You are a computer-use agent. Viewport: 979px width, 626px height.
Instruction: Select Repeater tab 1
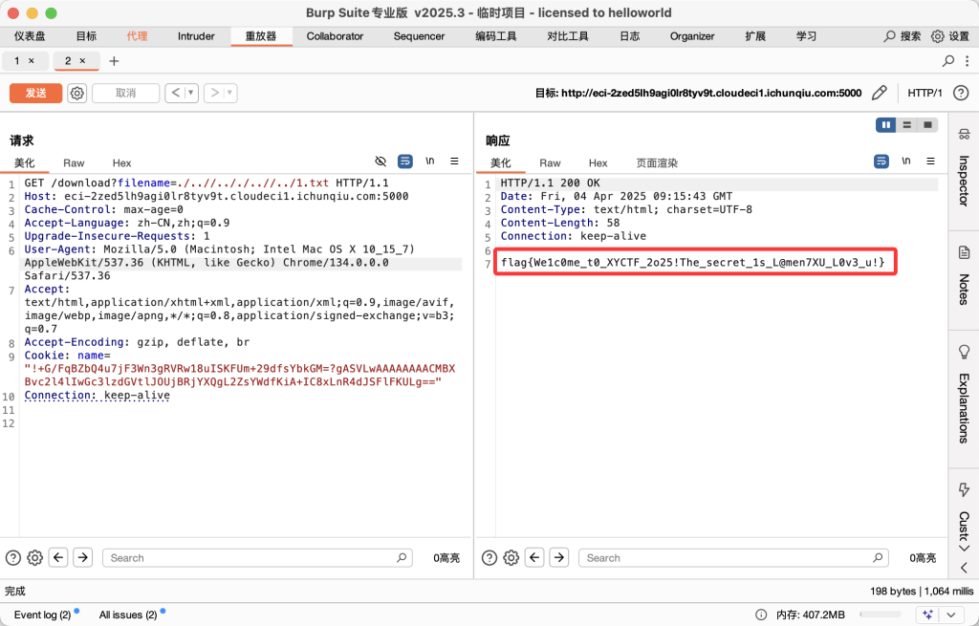[17, 60]
